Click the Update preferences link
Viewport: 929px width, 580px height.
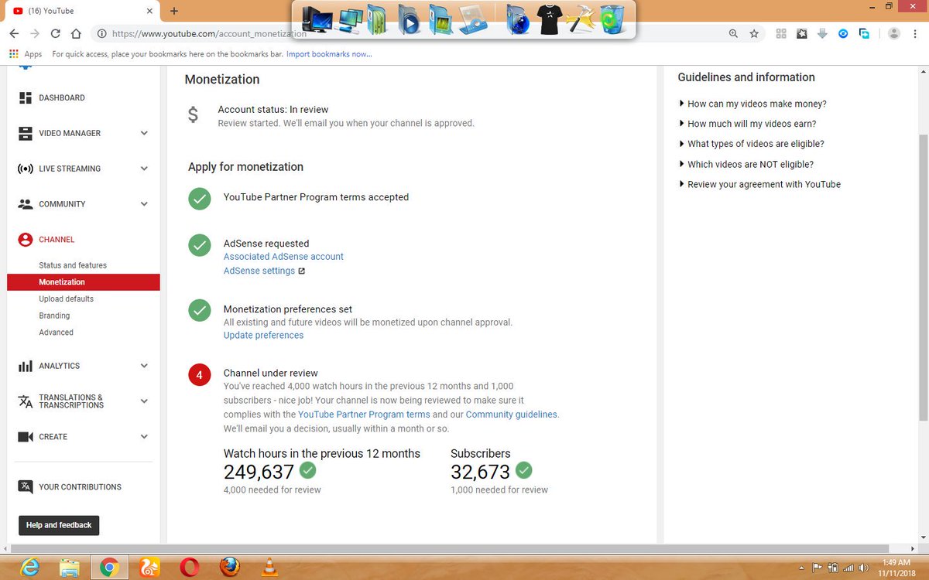pyautogui.click(x=263, y=336)
